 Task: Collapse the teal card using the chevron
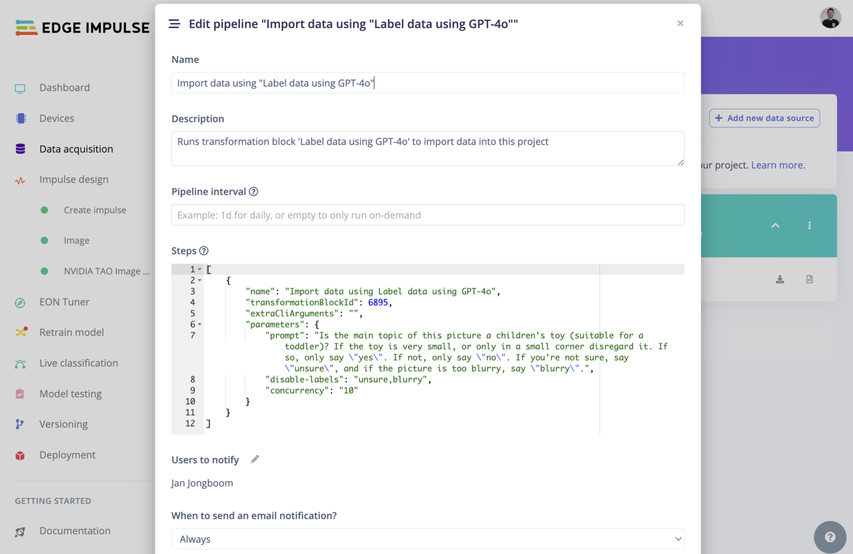[x=776, y=225]
